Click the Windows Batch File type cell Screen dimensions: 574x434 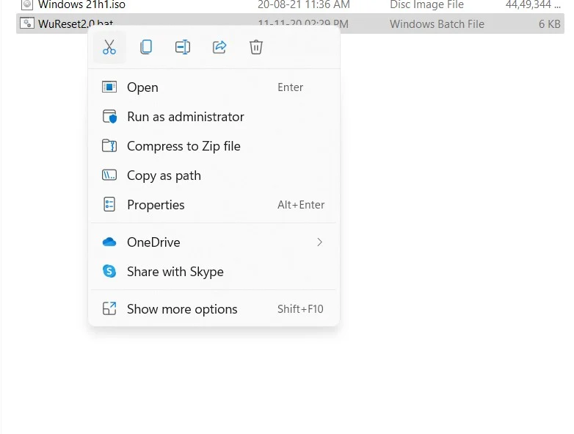437,24
